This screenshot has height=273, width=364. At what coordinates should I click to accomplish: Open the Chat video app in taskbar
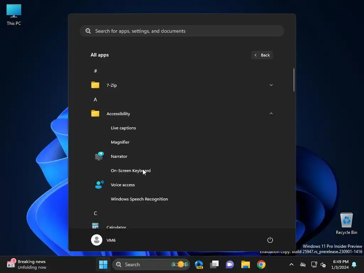[x=230, y=264]
